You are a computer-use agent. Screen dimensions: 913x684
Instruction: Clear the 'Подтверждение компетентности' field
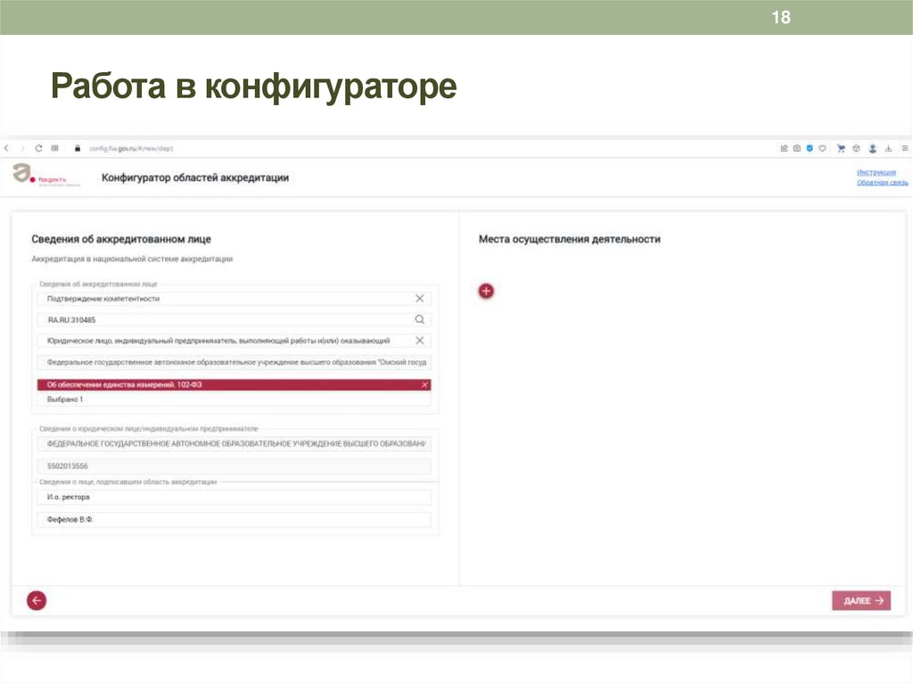pos(420,298)
